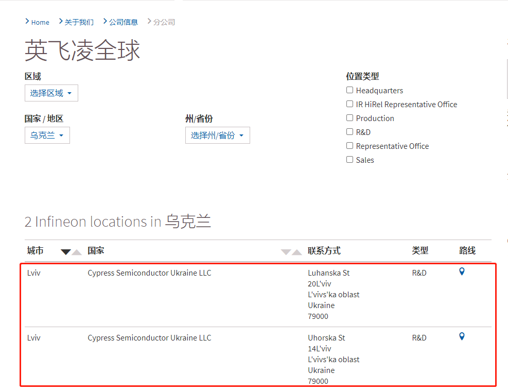508x391 pixels.
Task: Click the Luhanska St address line
Action: [x=328, y=273]
